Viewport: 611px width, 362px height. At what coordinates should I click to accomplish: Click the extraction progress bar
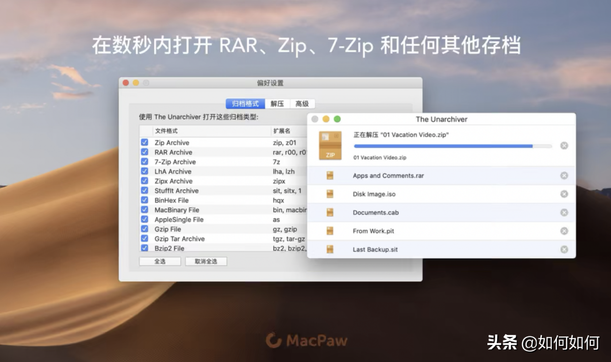453,146
